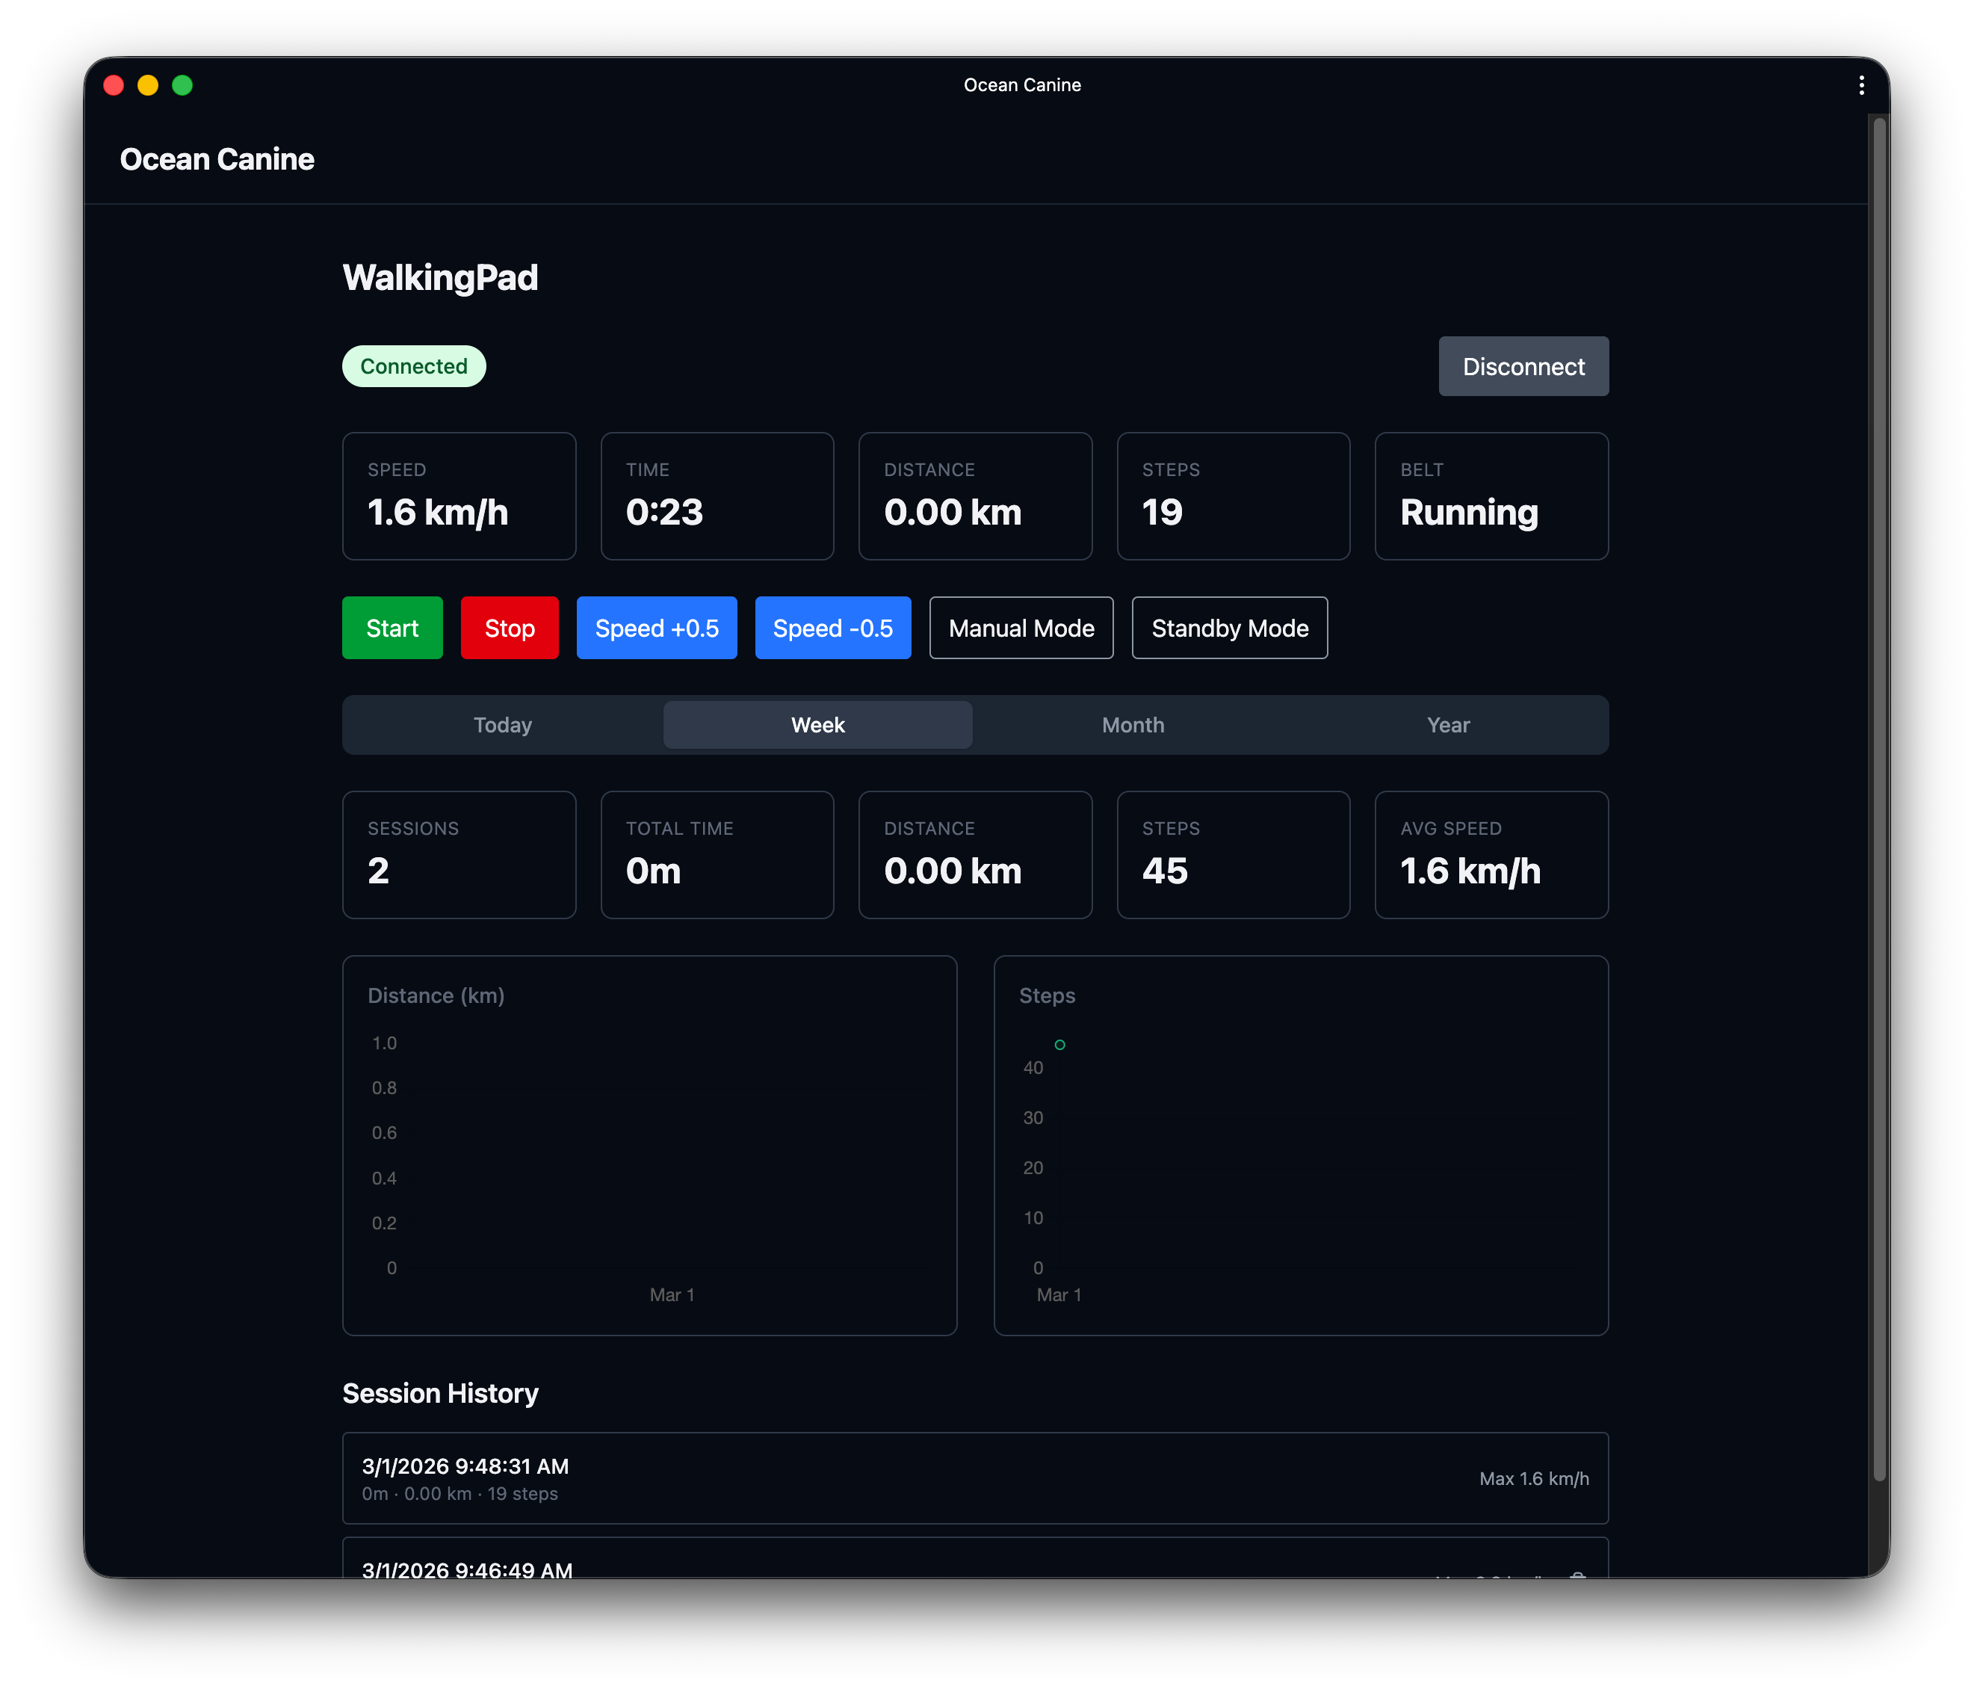Select the Month tab
This screenshot has height=1689, width=1974.
click(1133, 726)
